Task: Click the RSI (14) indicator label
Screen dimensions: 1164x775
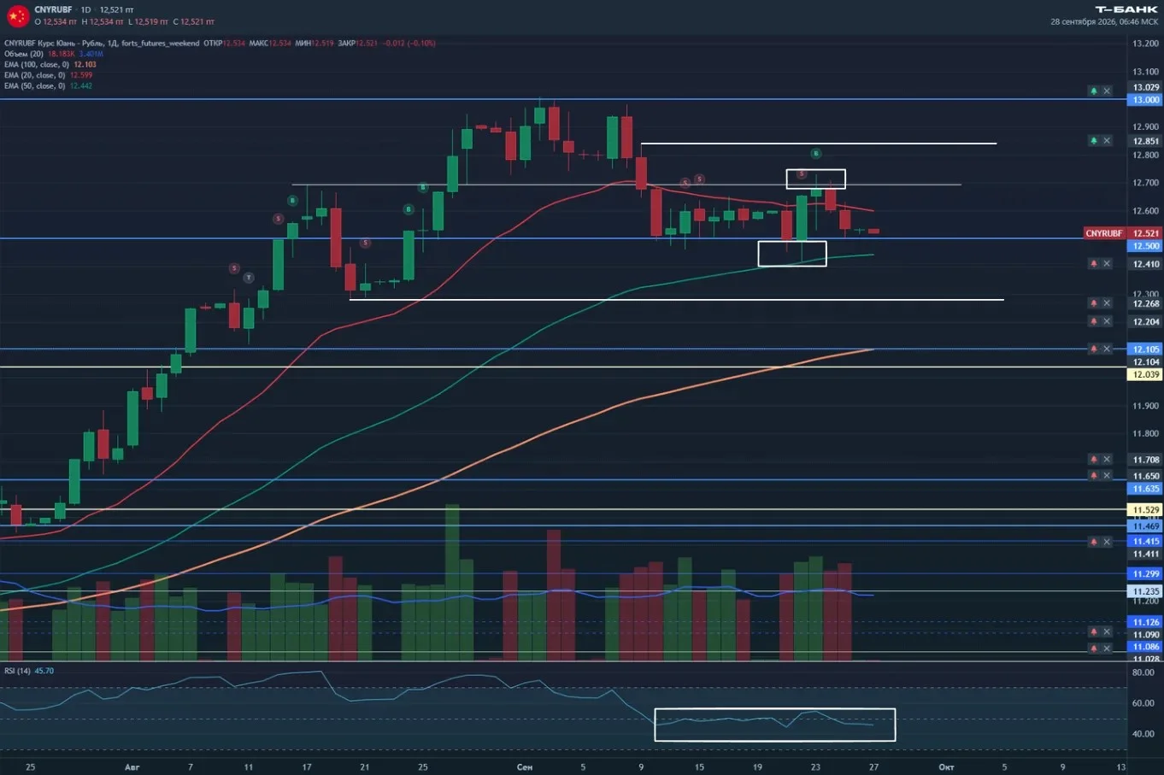Action: [x=17, y=671]
